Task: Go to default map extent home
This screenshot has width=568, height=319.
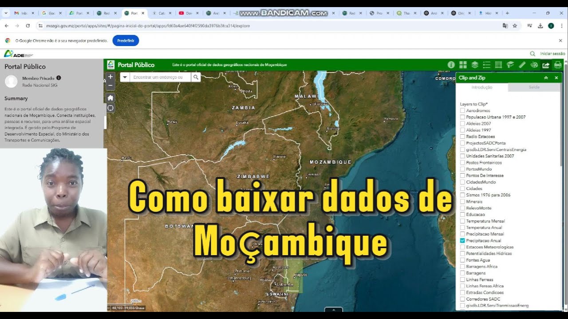Action: click(x=110, y=97)
